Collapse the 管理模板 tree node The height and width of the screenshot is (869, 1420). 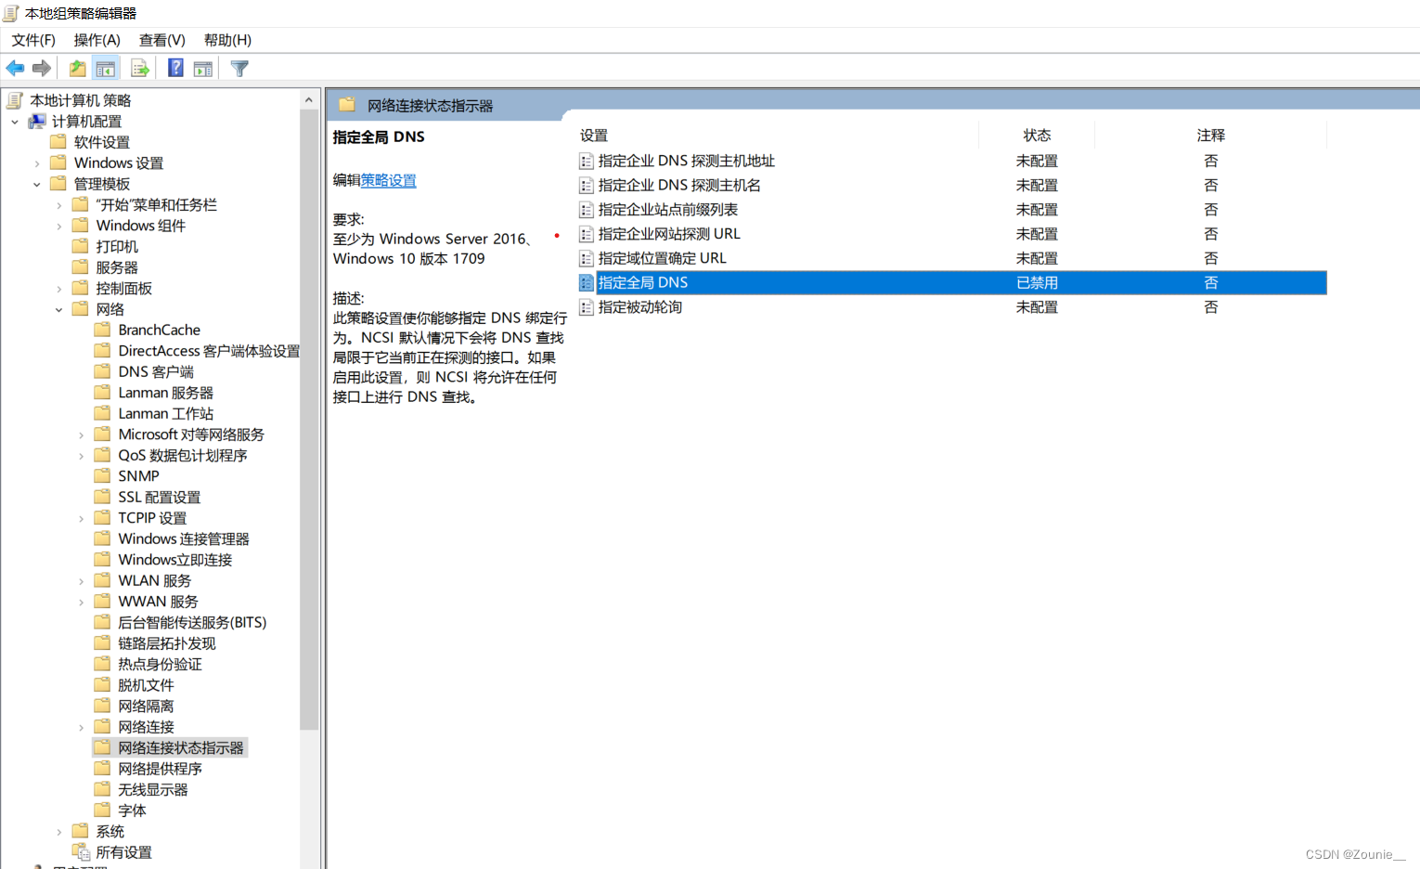[37, 184]
